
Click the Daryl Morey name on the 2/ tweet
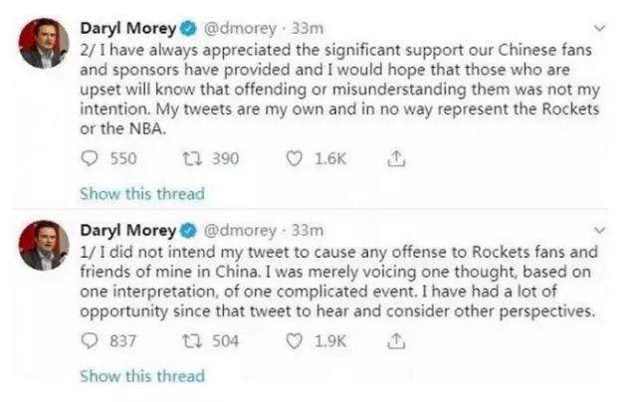coord(124,27)
